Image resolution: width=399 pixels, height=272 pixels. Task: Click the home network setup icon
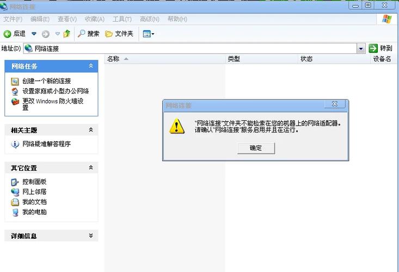click(15, 91)
